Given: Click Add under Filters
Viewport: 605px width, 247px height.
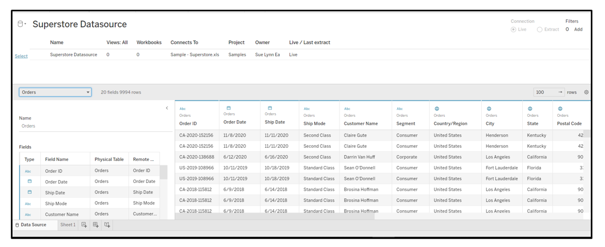Looking at the screenshot, I should pyautogui.click(x=578, y=29).
